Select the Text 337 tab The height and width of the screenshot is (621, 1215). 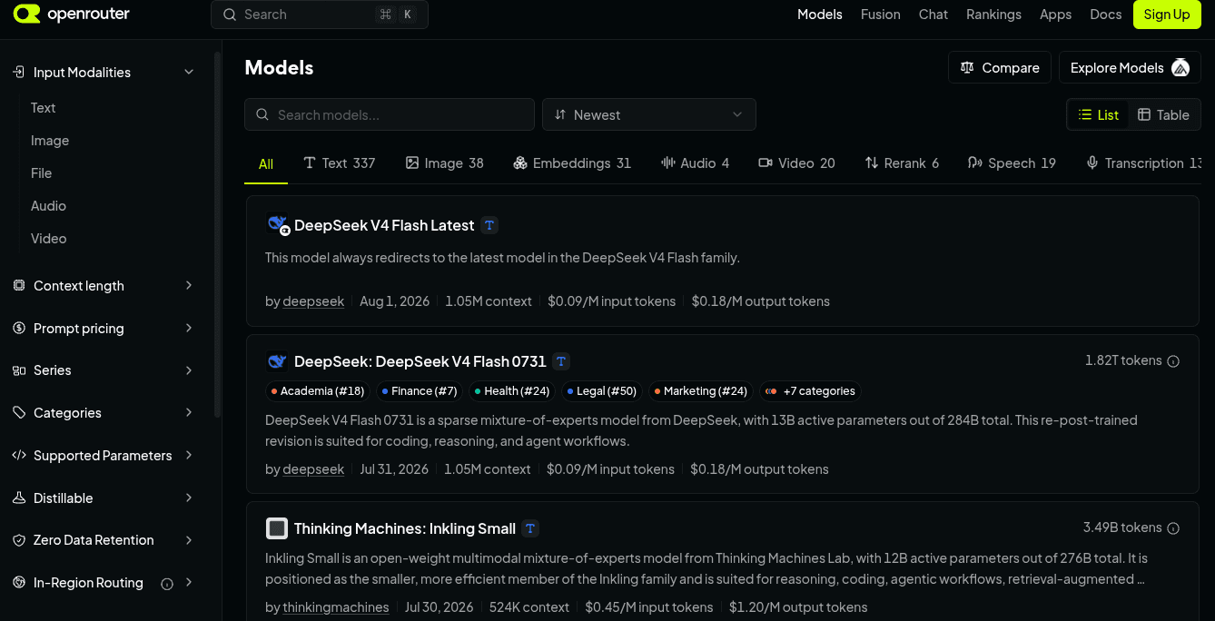click(x=340, y=163)
